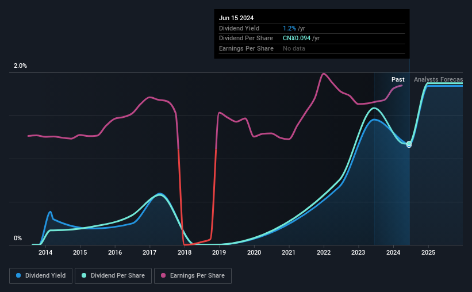Click the 2.0% y-axis label

[x=20, y=66]
